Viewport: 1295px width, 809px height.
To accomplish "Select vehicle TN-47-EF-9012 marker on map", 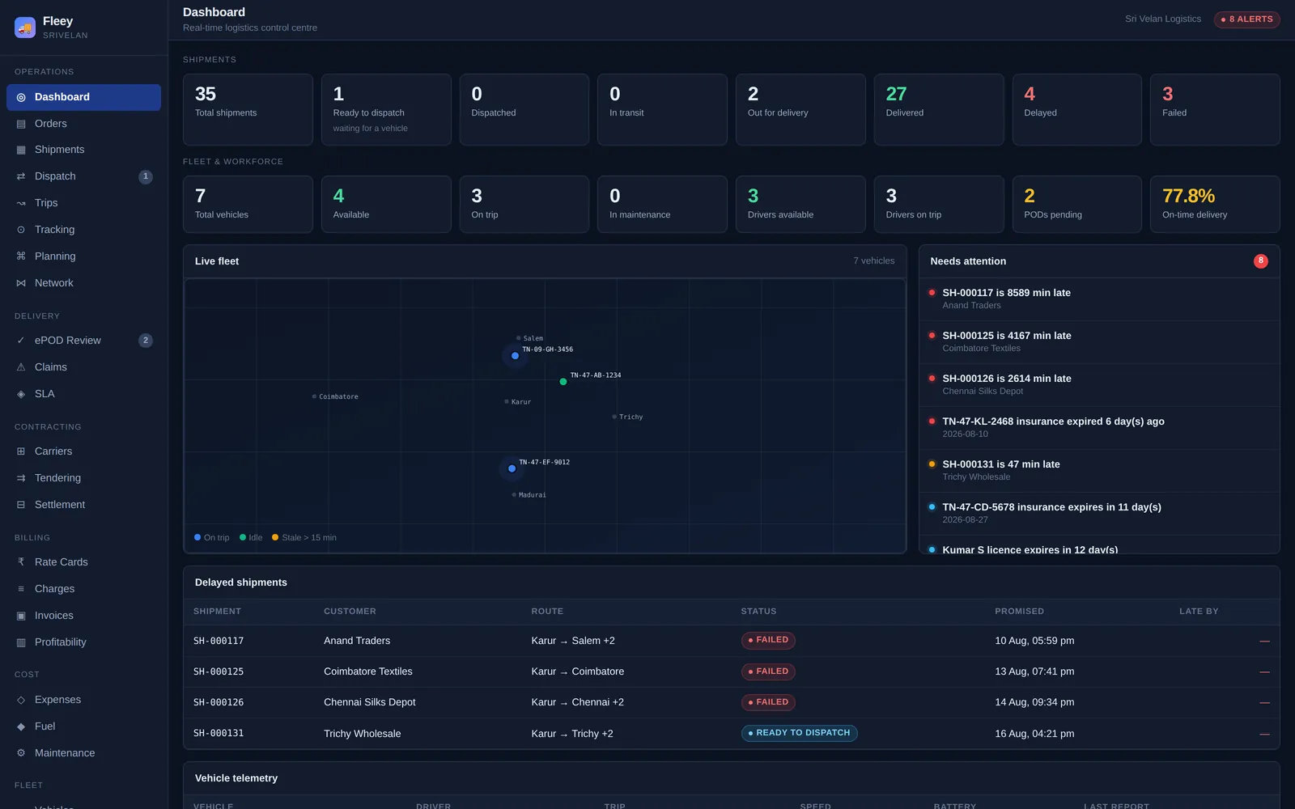I will pos(512,468).
